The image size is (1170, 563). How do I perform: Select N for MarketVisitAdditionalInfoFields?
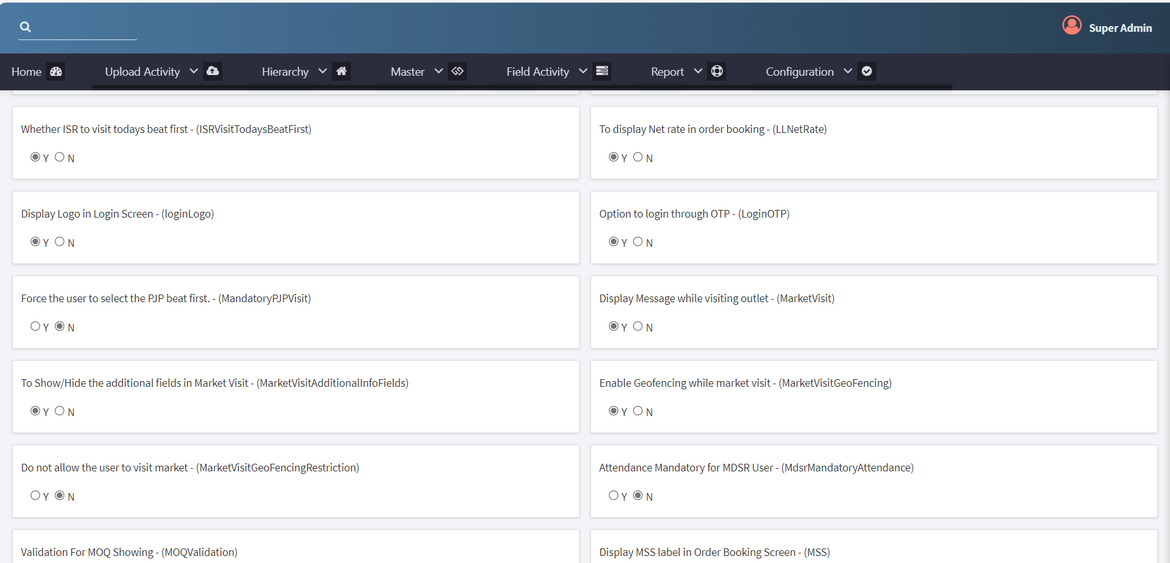60,411
